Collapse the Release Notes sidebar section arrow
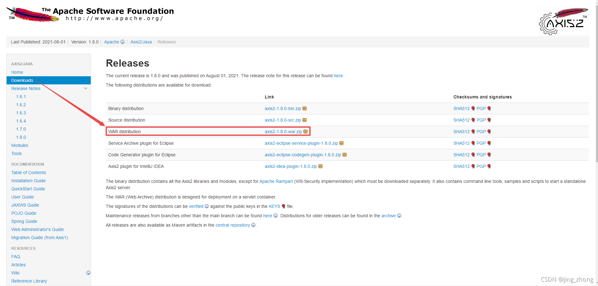598x286 pixels. click(x=85, y=88)
